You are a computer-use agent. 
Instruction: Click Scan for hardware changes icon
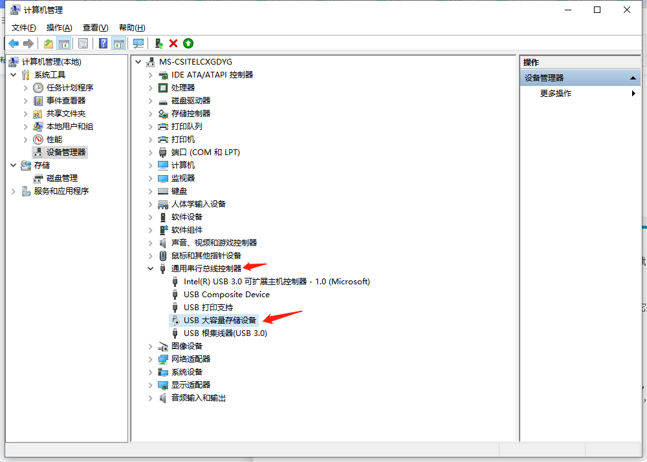[x=138, y=43]
